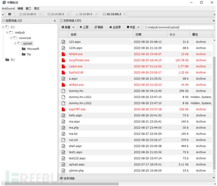Click the text file icon of ma.txt
This screenshot has width=217, height=186.
(64, 134)
